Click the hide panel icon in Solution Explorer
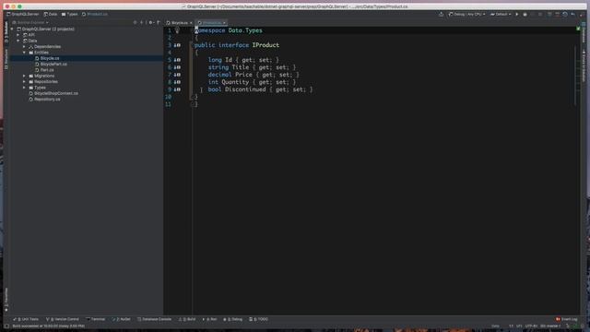The image size is (590, 332). pos(158,22)
